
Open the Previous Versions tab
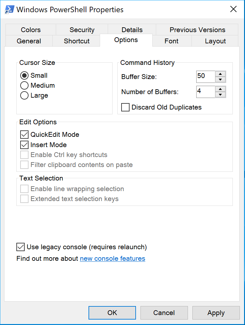point(197,30)
